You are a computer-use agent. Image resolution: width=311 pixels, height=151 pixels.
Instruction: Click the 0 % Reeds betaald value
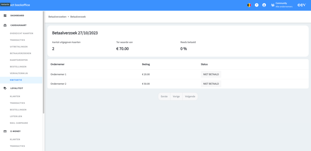click(x=183, y=49)
